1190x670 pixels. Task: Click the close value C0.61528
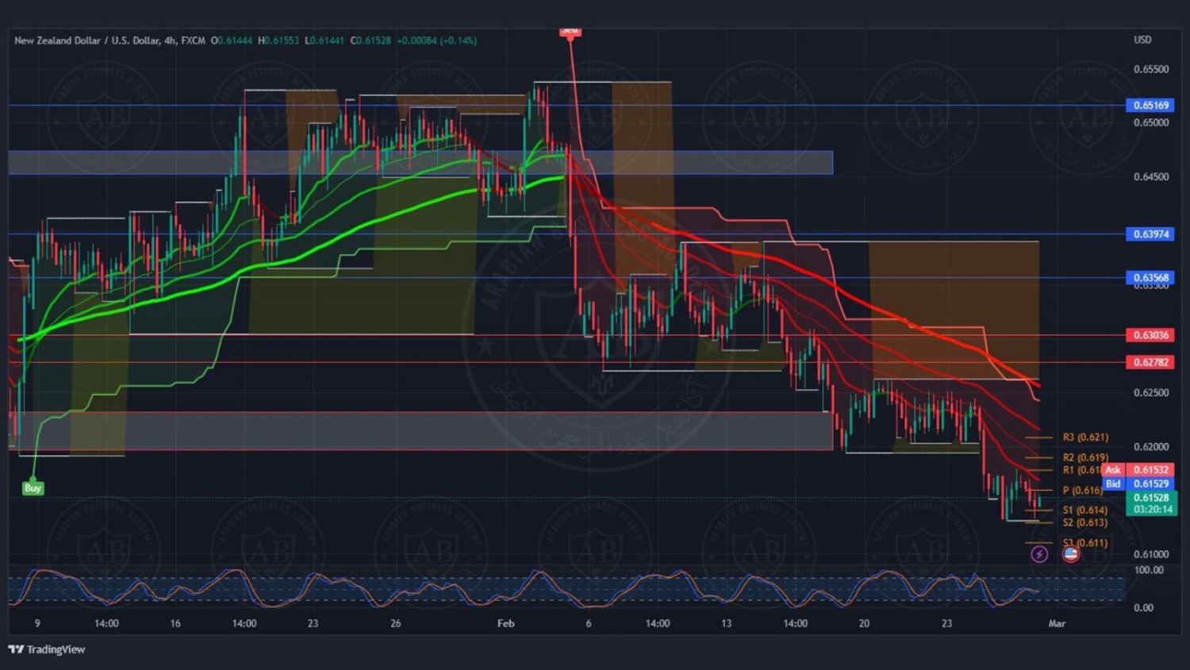pos(370,40)
